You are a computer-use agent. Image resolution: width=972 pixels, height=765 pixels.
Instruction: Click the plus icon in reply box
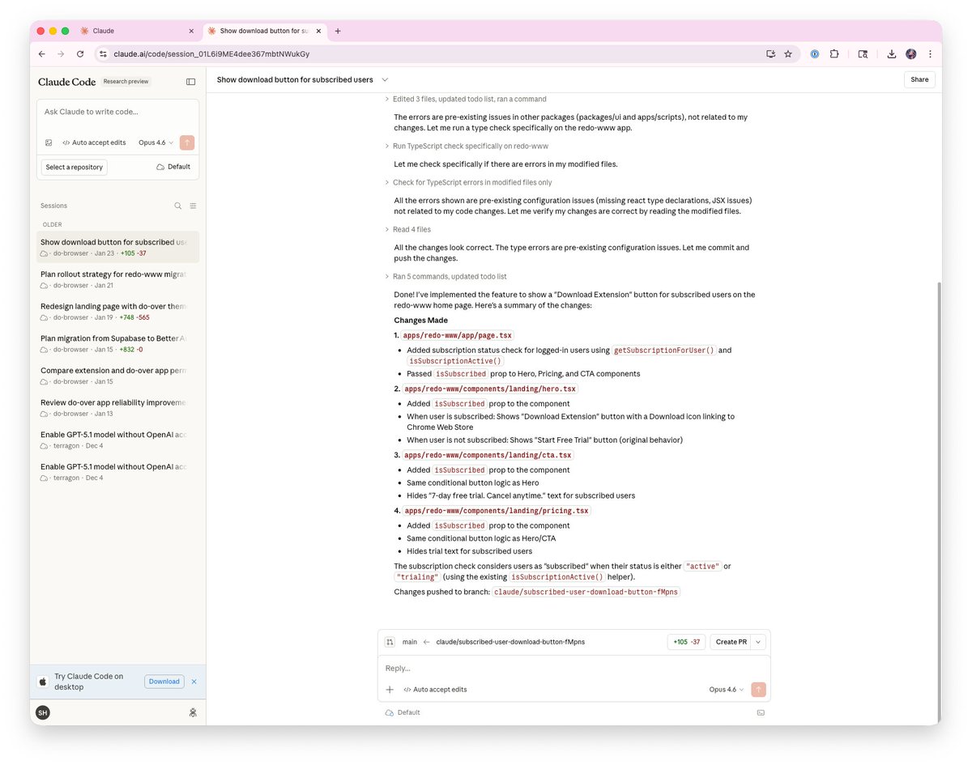(x=390, y=690)
